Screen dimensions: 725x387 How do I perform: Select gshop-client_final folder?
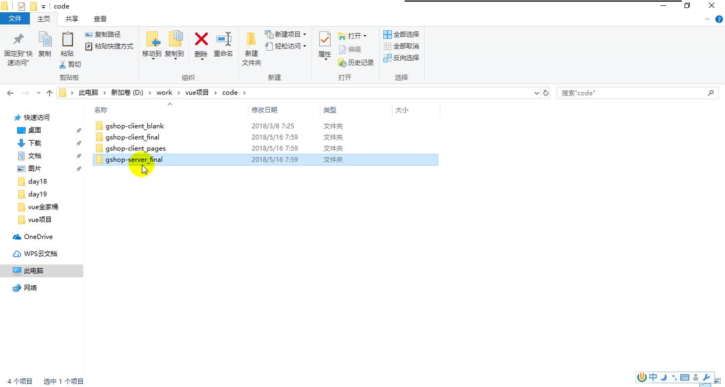pyautogui.click(x=265, y=137)
